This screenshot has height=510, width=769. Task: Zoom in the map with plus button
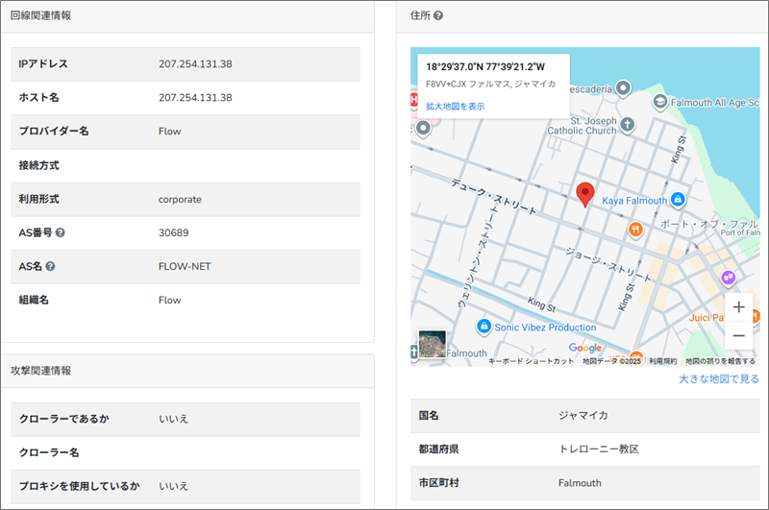(738, 307)
